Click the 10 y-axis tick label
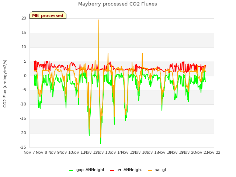 click(x=24, y=47)
